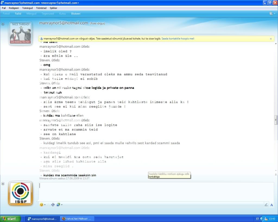Screen dimensions: 278x222
Task: Open the background picture icon menu
Action: [x=58, y=205]
